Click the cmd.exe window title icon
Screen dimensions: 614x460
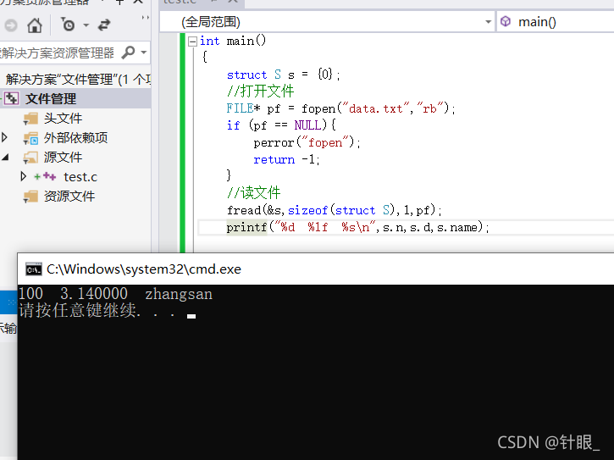click(34, 269)
